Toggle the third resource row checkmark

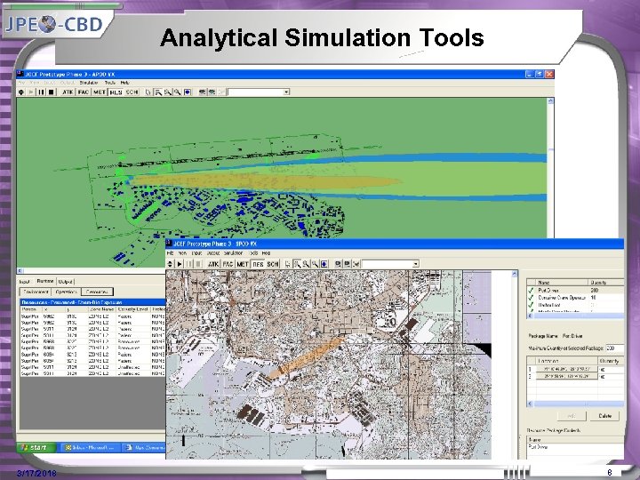coord(531,305)
